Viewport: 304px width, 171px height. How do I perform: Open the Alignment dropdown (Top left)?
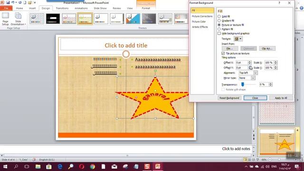pos(248,73)
